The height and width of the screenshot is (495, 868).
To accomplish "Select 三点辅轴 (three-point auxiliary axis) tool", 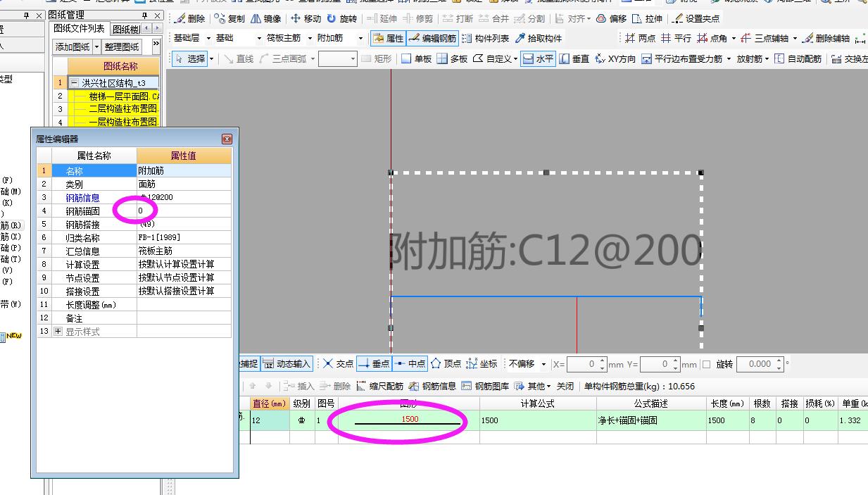I will point(765,39).
